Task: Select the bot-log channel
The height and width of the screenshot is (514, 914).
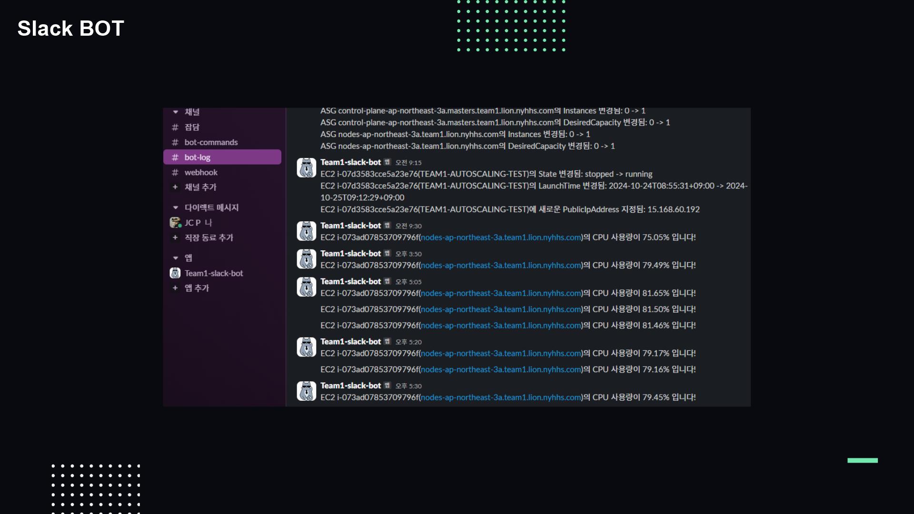Action: click(x=198, y=157)
